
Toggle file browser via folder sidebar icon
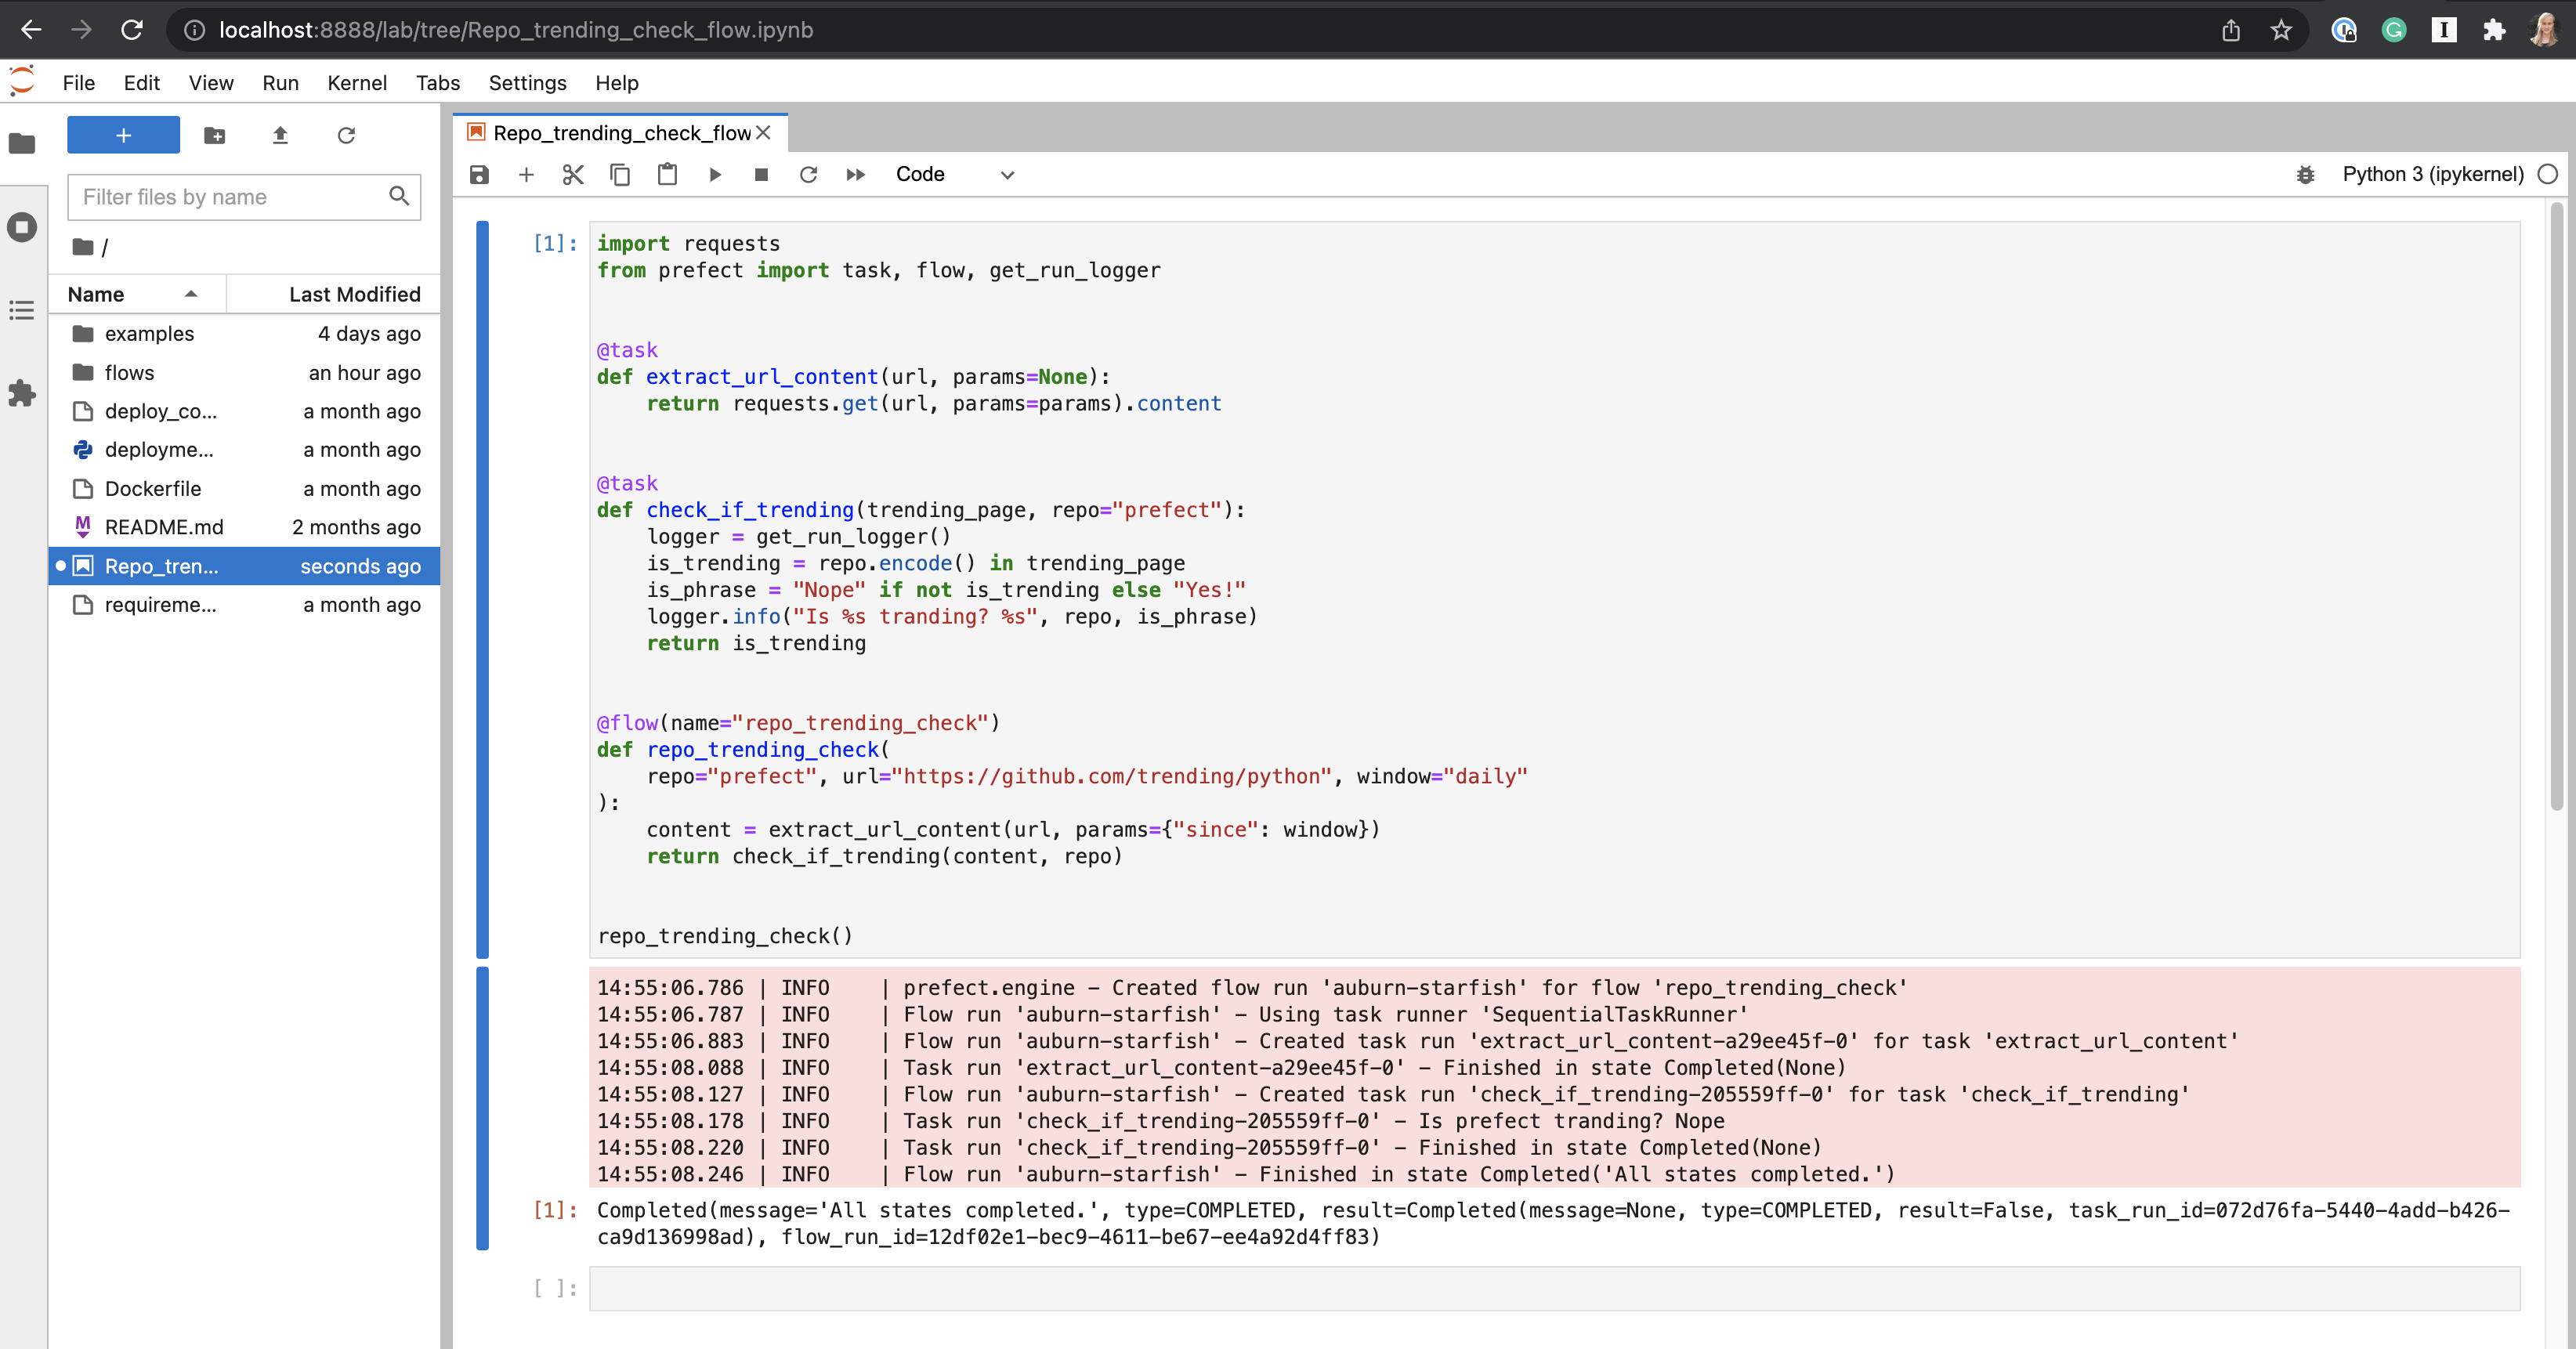pos(22,144)
